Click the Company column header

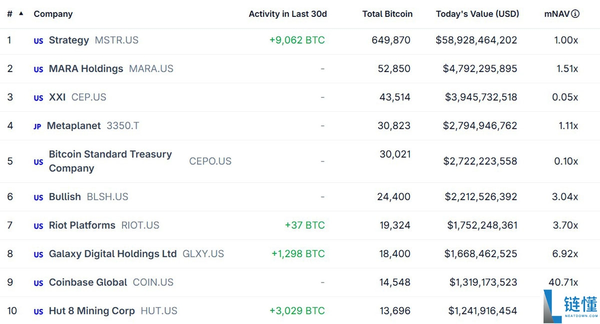(x=53, y=13)
